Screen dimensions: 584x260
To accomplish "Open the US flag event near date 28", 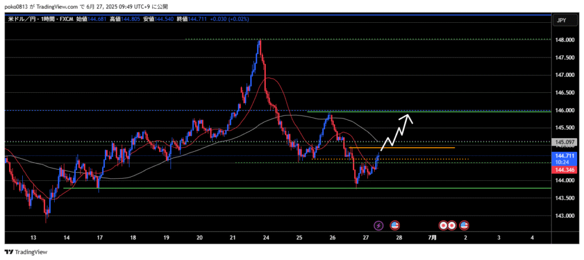I will [394, 226].
